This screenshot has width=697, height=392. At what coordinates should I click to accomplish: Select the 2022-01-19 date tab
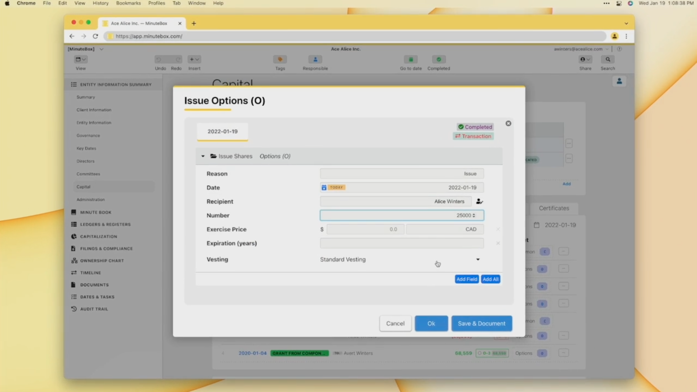[x=222, y=131]
